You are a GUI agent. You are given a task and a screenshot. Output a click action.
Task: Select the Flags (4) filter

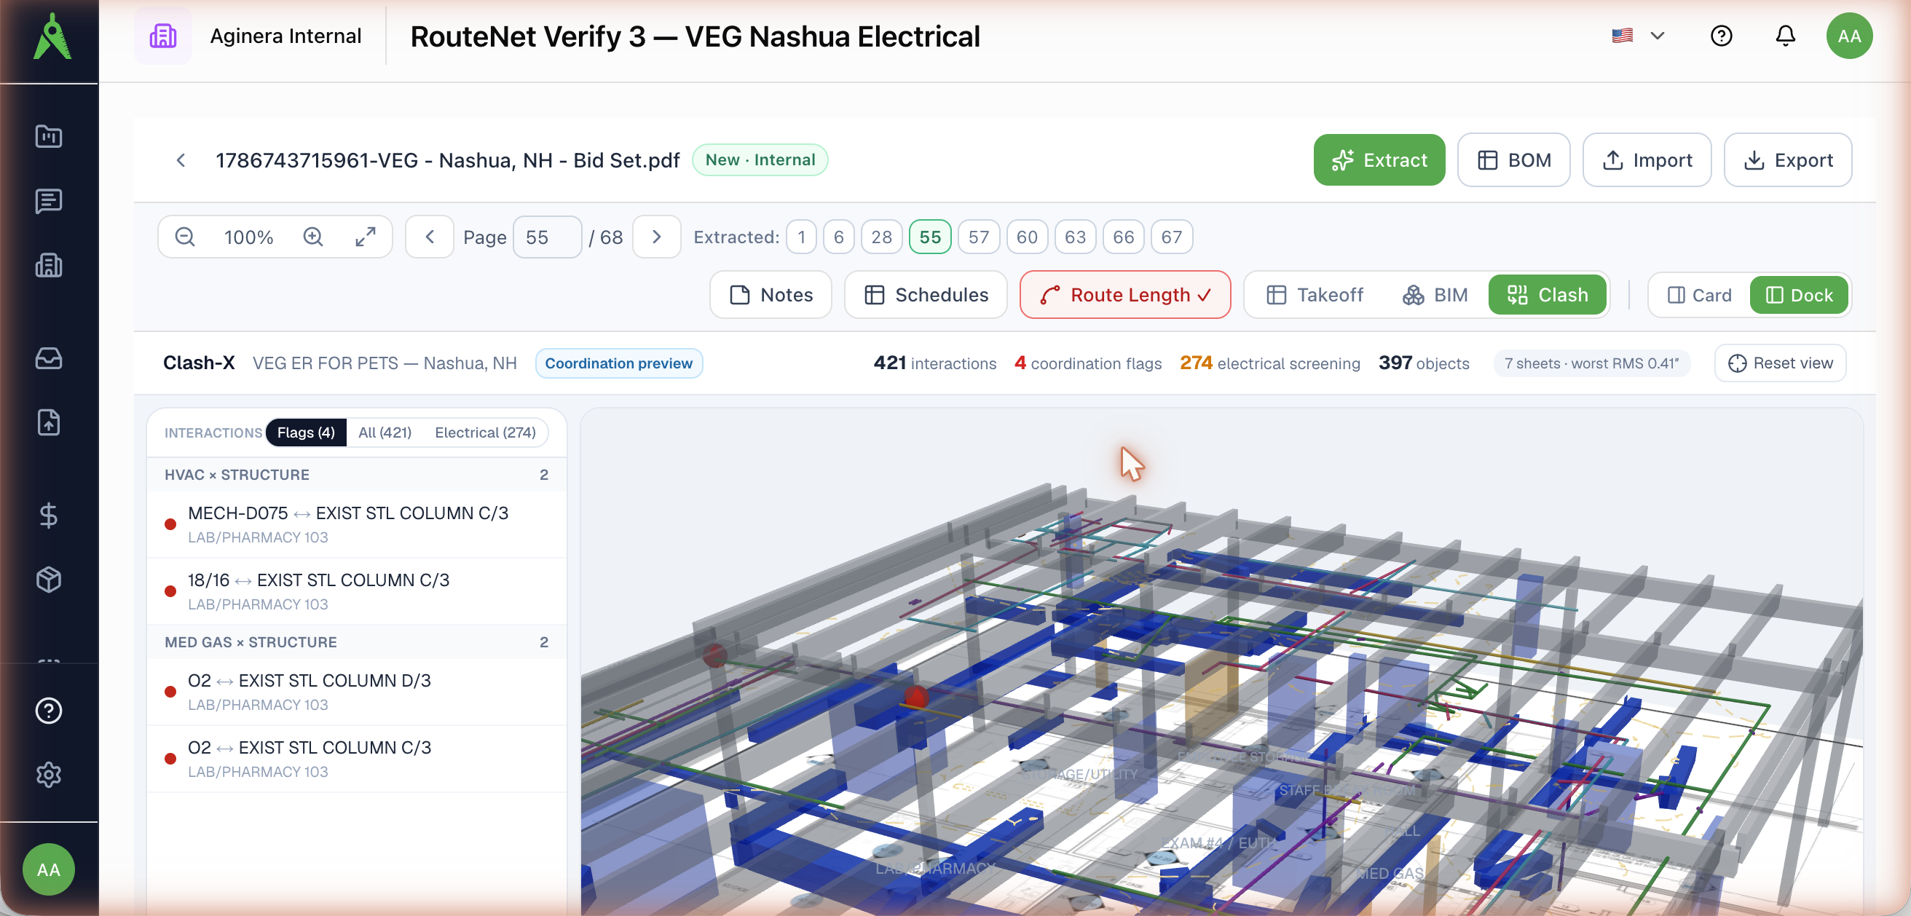click(x=306, y=433)
